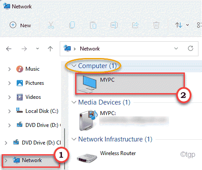Expand the DVD Drive (D:) CI entry

pos(6,143)
